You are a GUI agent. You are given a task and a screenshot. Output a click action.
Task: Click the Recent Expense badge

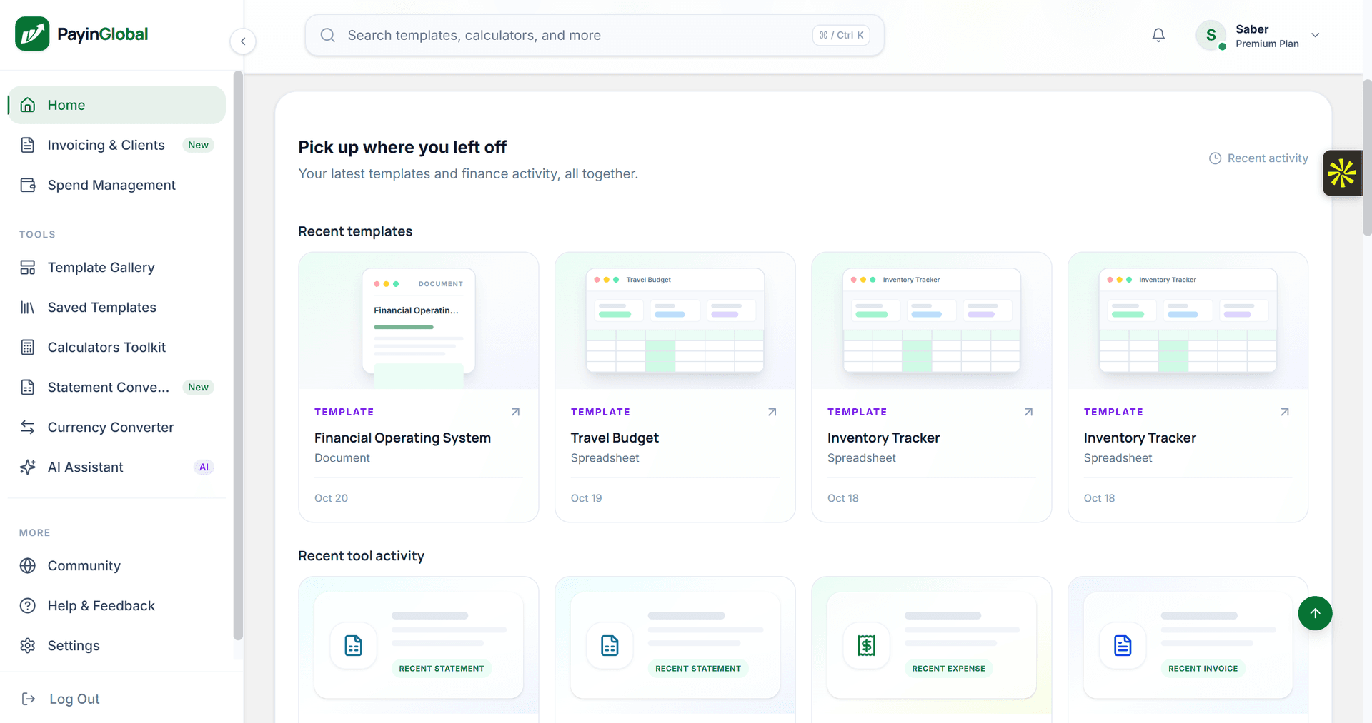[x=948, y=669]
